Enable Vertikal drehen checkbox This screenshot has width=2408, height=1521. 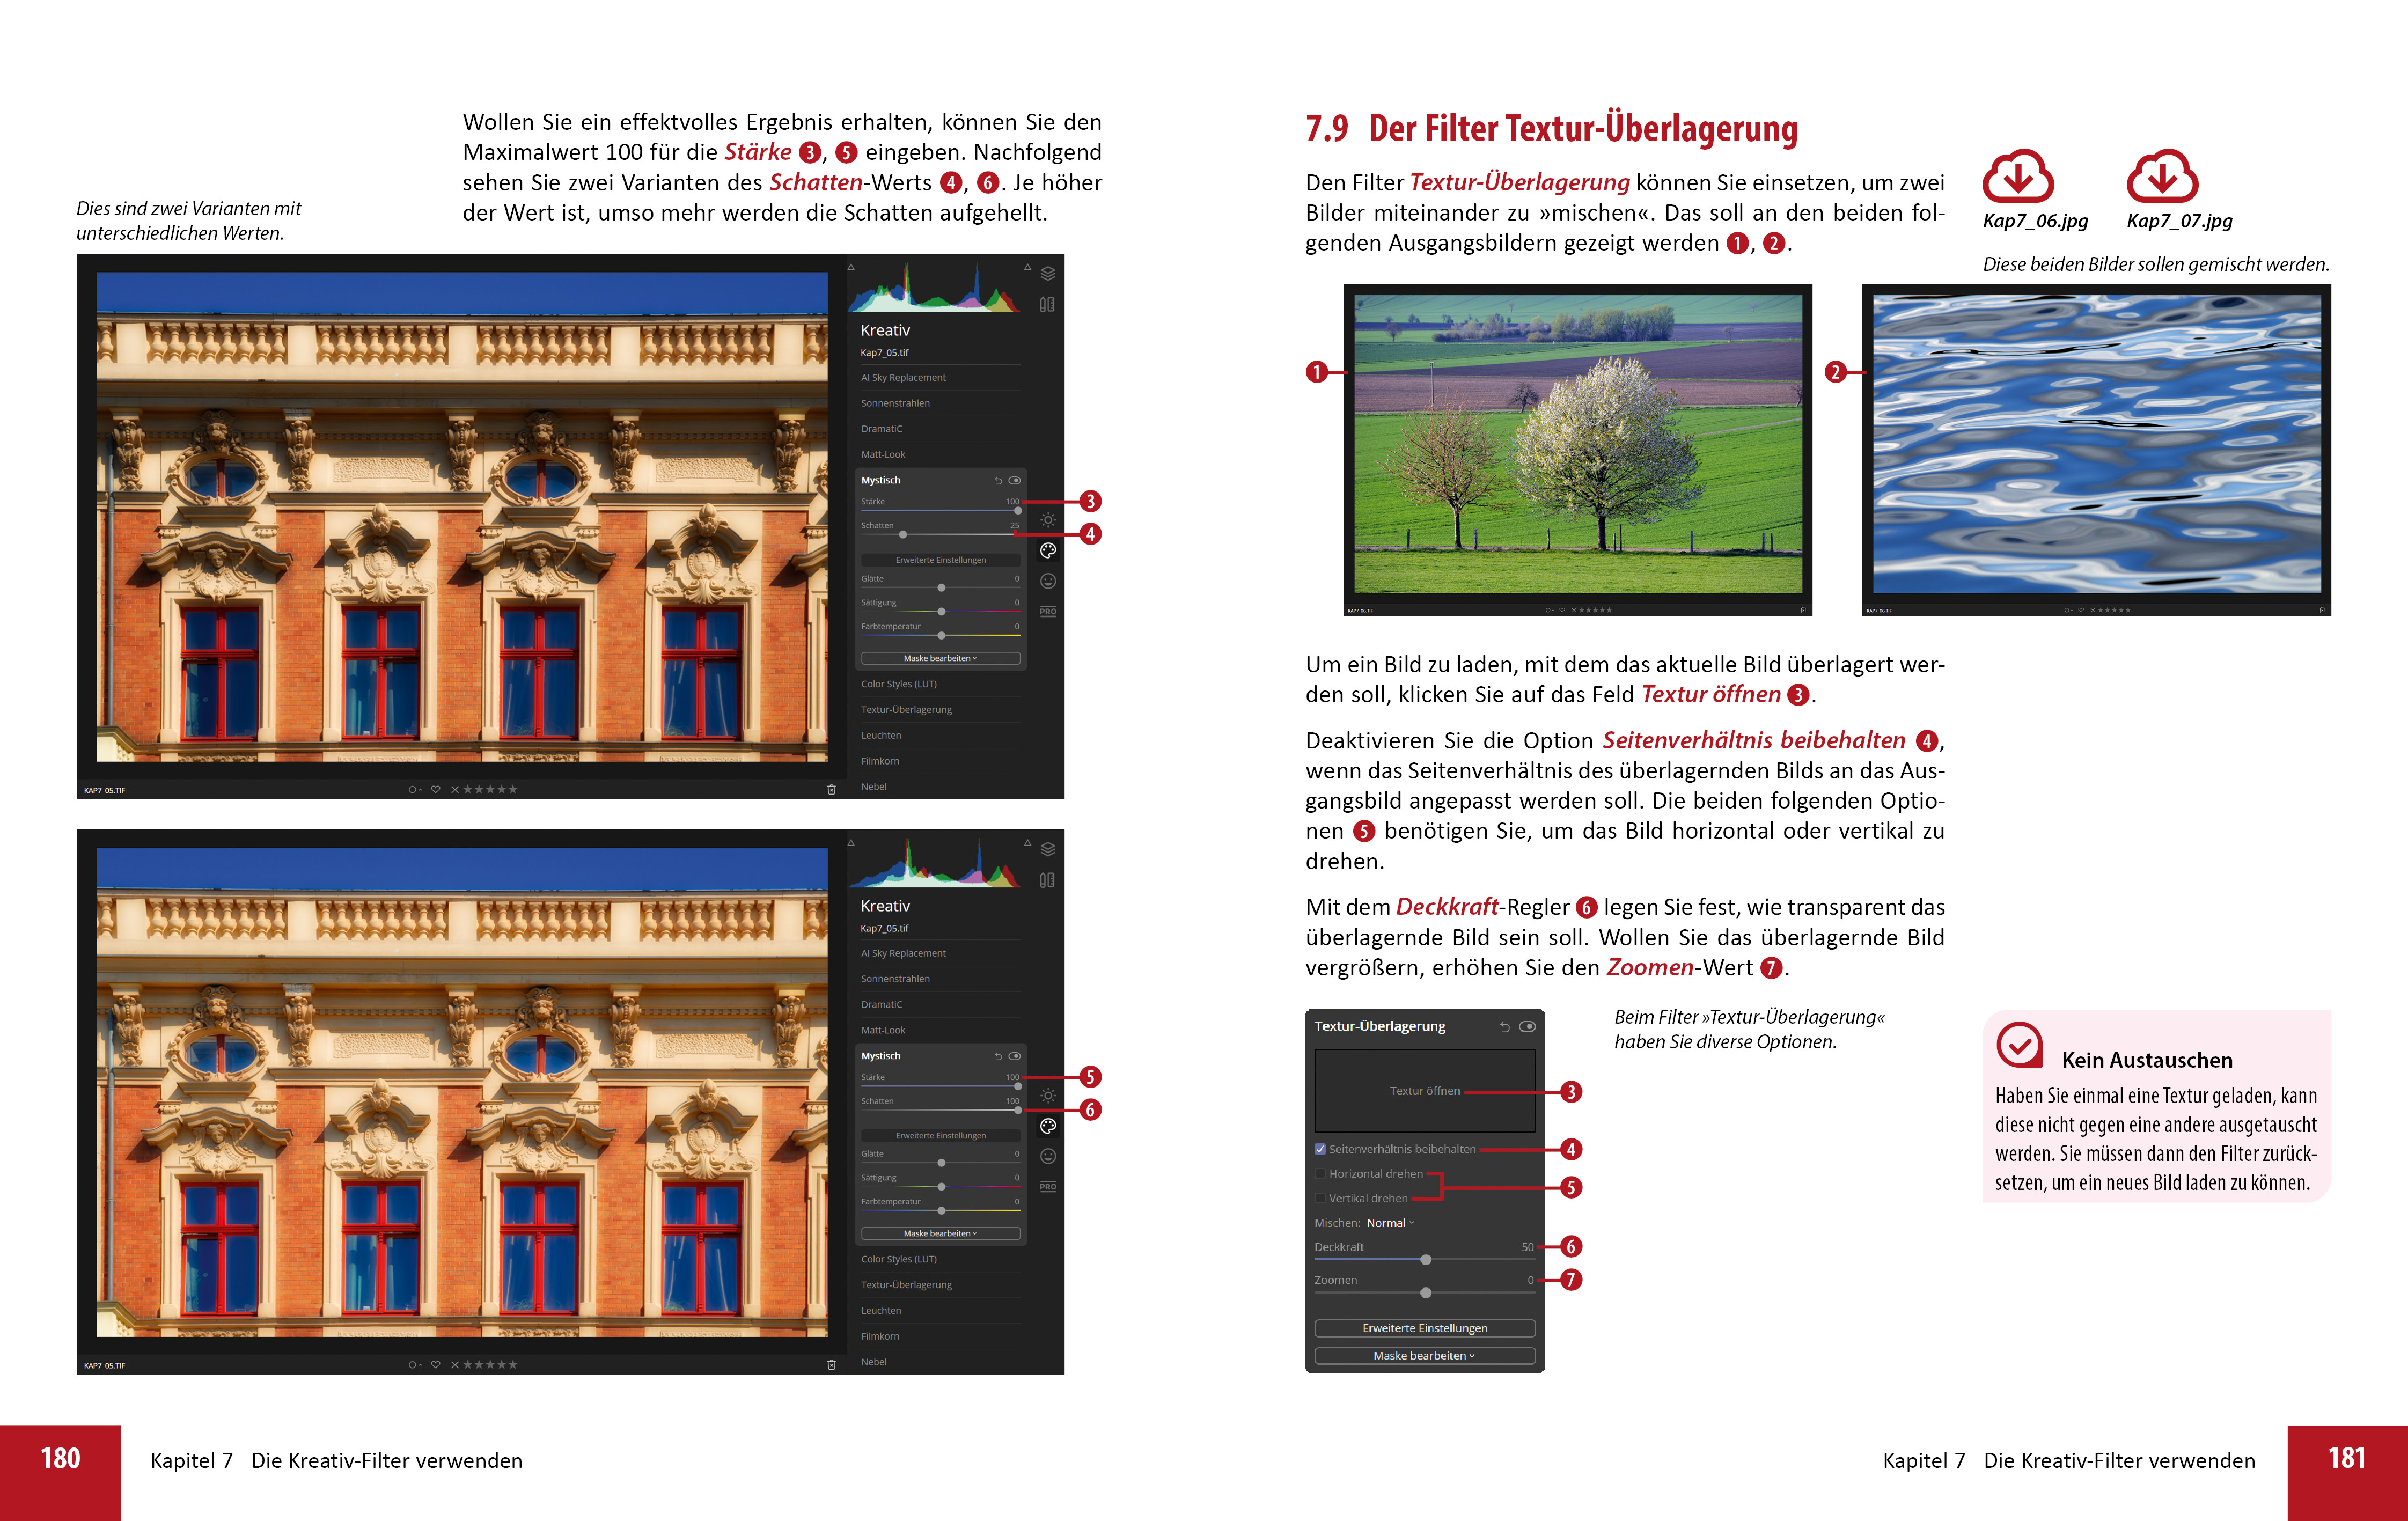coord(1320,1198)
